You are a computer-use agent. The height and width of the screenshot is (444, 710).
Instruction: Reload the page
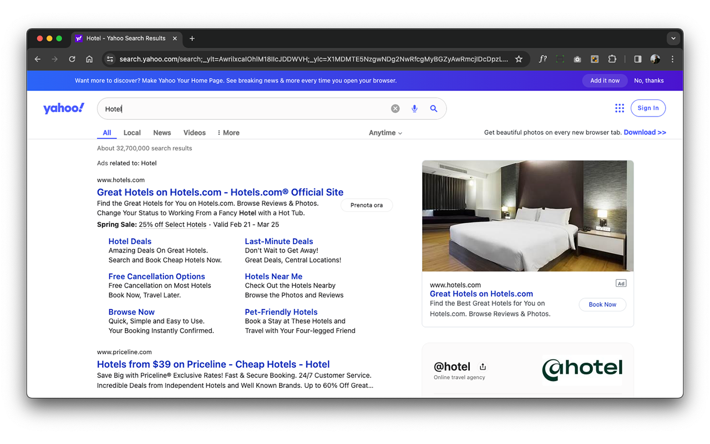tap(72, 59)
